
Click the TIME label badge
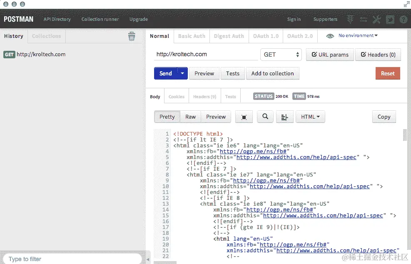[299, 96]
